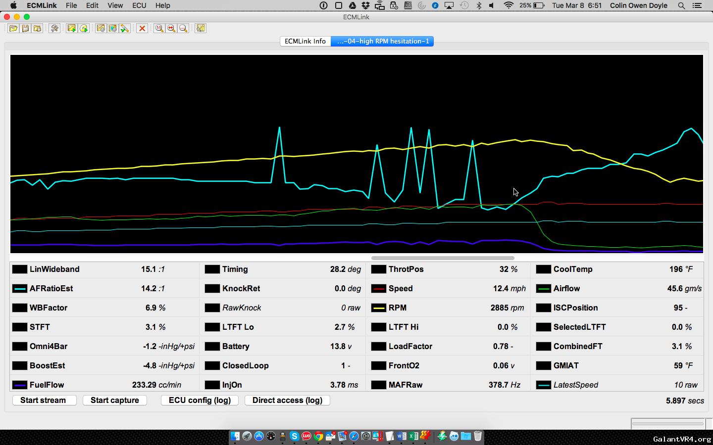This screenshot has width=713, height=445.
Task: Click the open file folder toolbar icon
Action: pos(13,28)
